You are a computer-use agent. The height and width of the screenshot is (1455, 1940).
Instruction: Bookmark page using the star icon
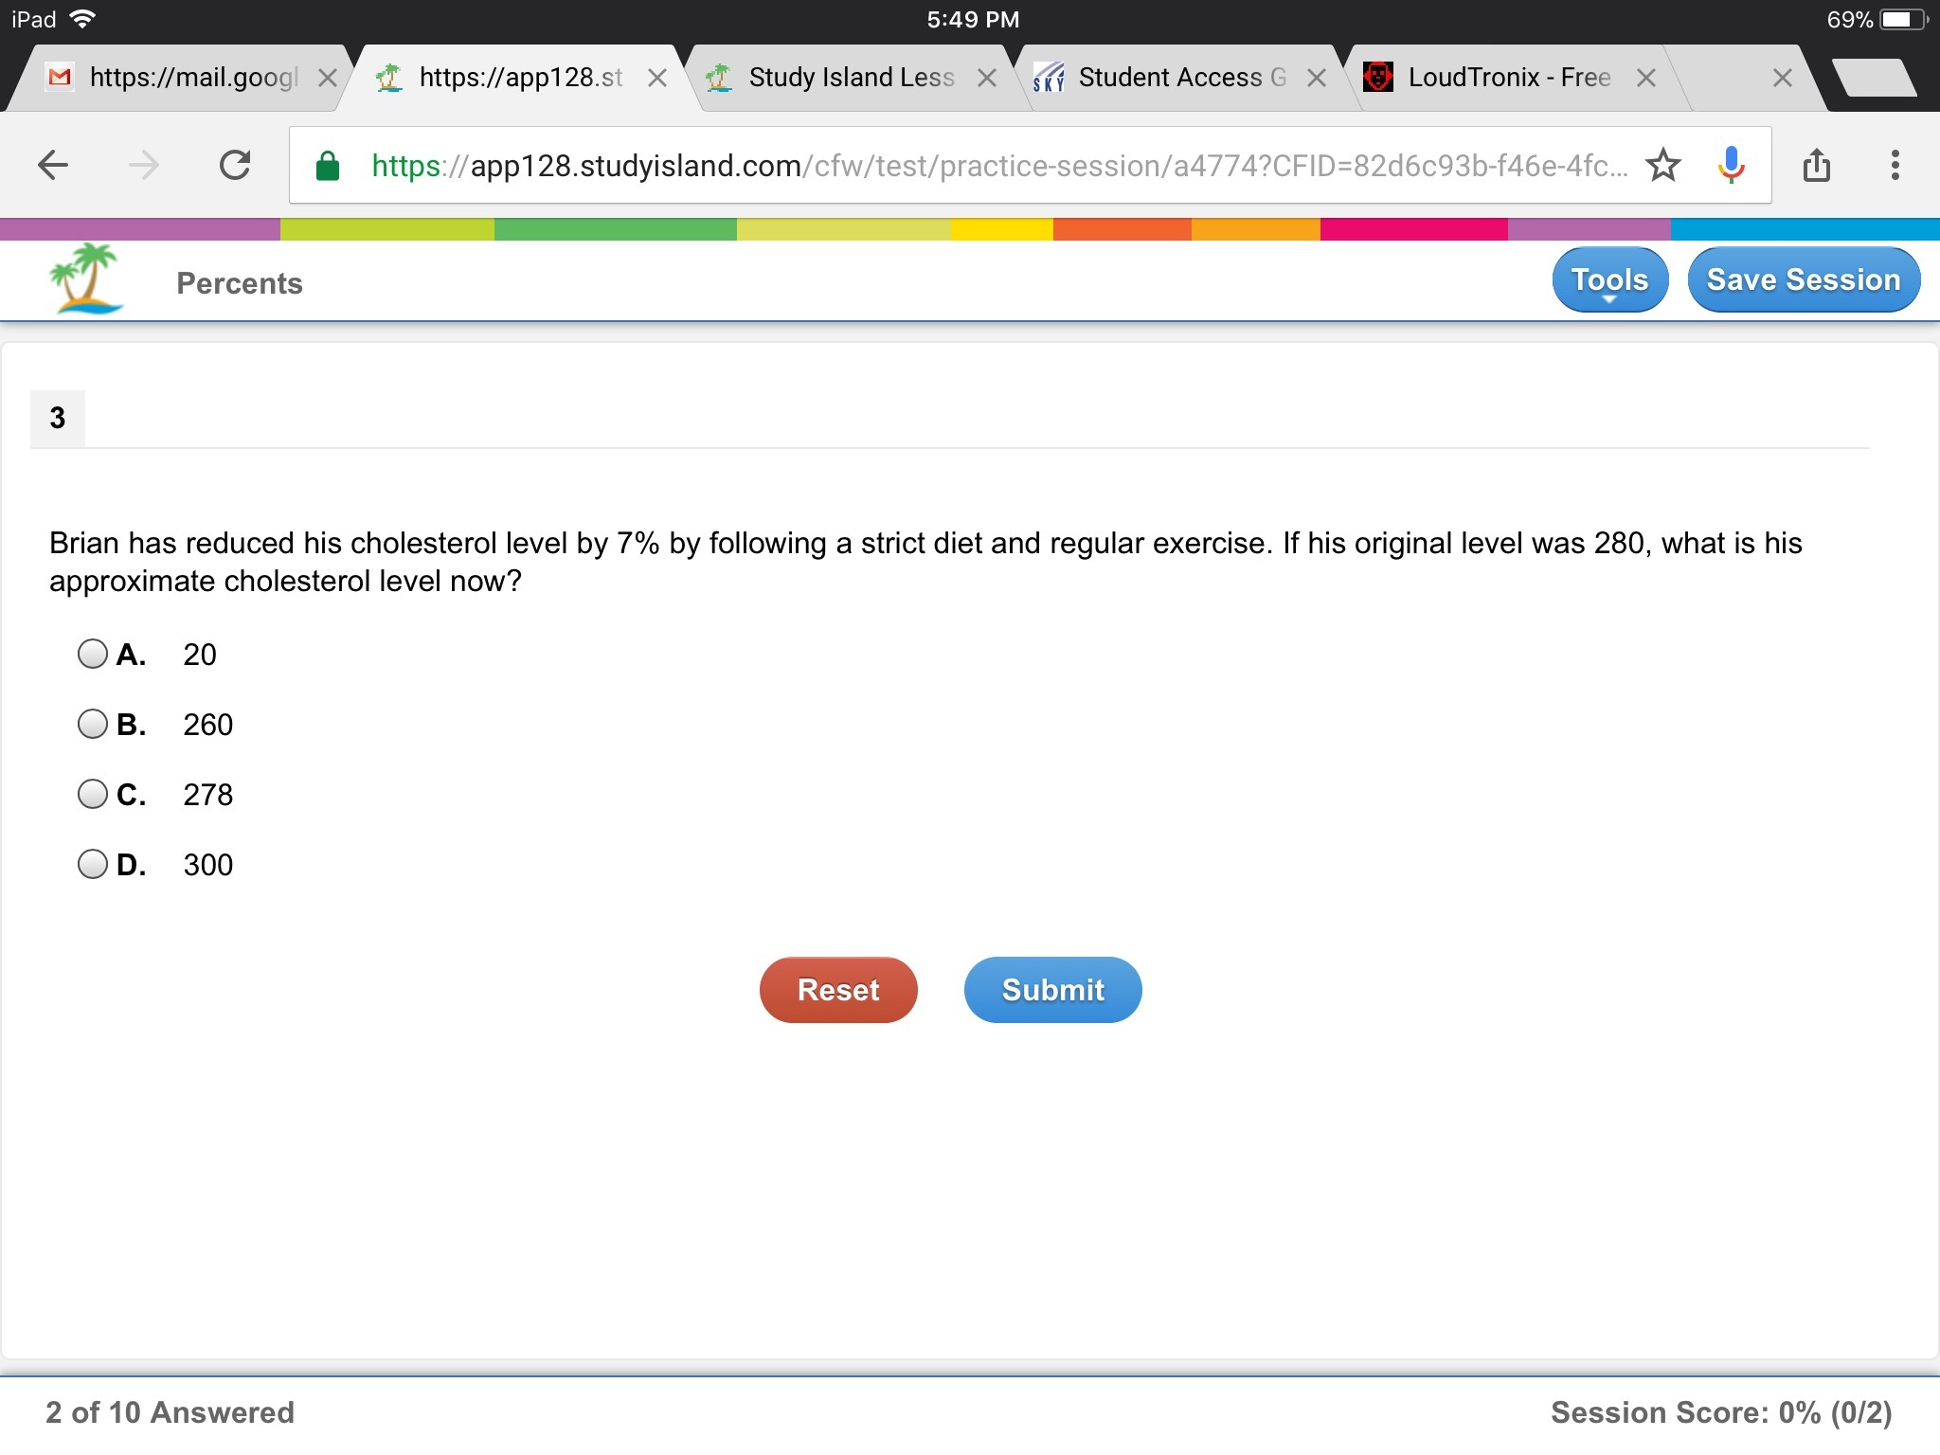tap(1662, 166)
